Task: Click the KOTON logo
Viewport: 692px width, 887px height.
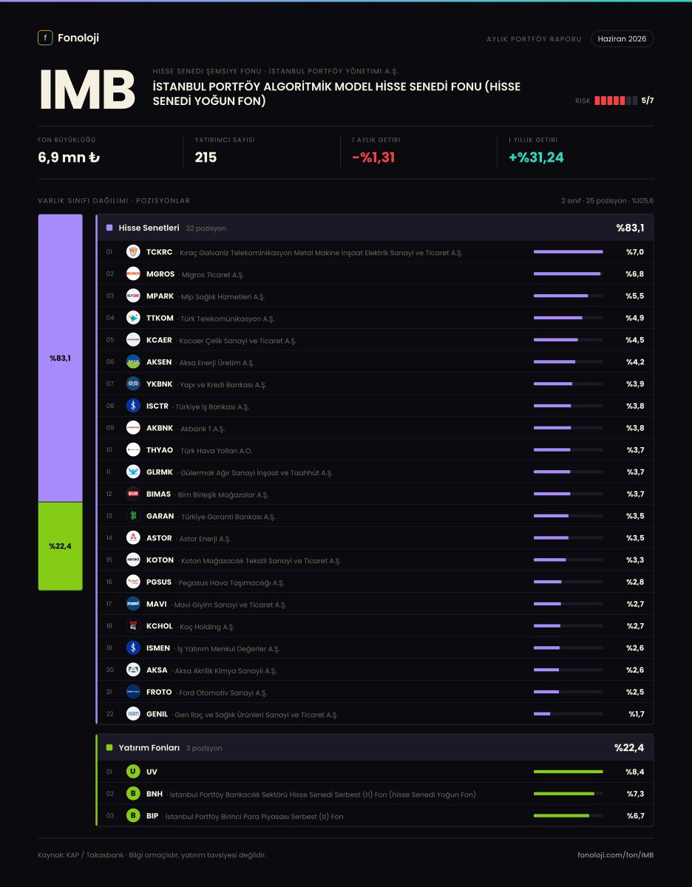Action: 133,560
